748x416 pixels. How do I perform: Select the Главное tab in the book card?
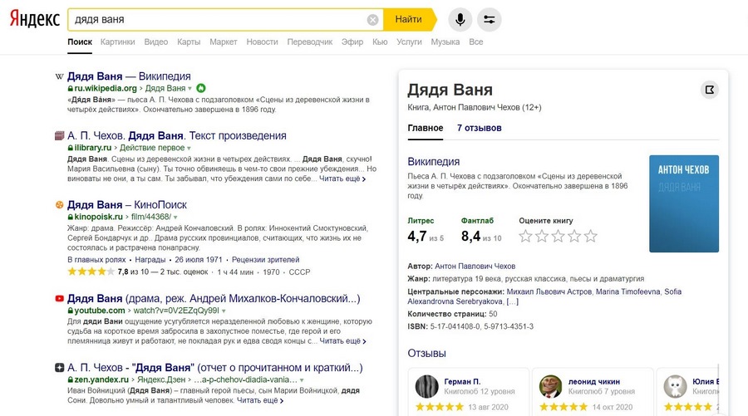425,128
